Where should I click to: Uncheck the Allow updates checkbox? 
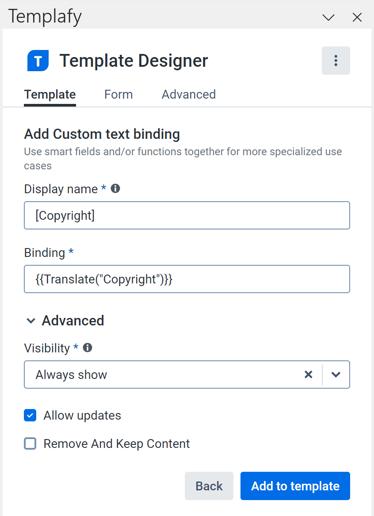point(30,415)
